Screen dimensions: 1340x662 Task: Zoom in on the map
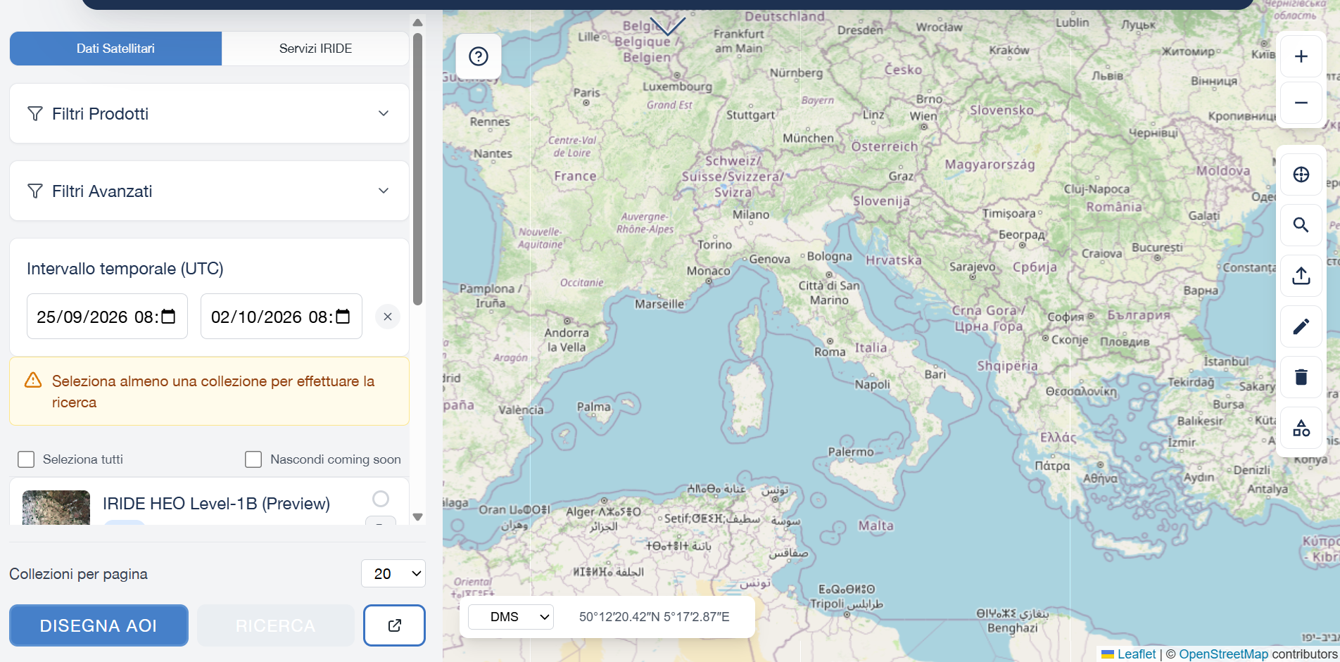point(1301,56)
